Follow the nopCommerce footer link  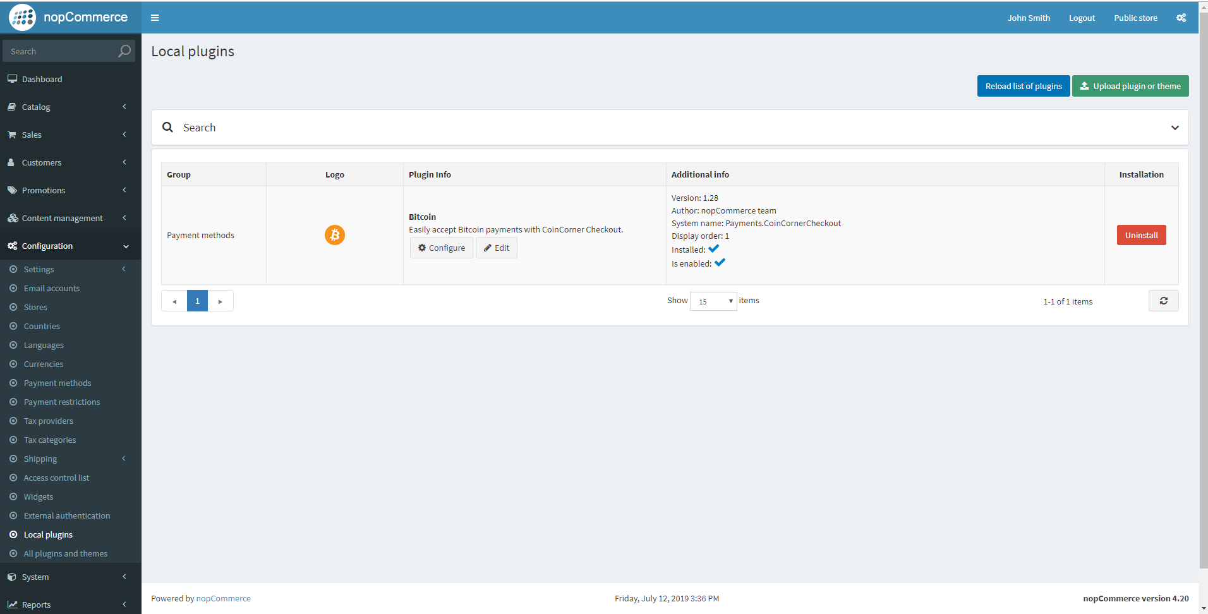pos(224,598)
